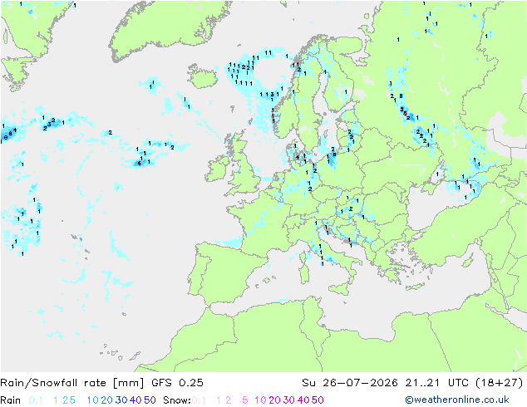Pick snow legend value 5
Viewport: 527px width, 407px height.
pyautogui.click(x=245, y=400)
